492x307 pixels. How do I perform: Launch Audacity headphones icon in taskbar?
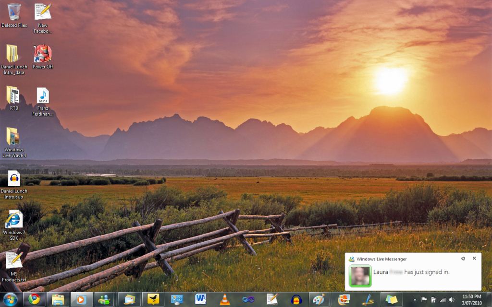[x=296, y=299]
